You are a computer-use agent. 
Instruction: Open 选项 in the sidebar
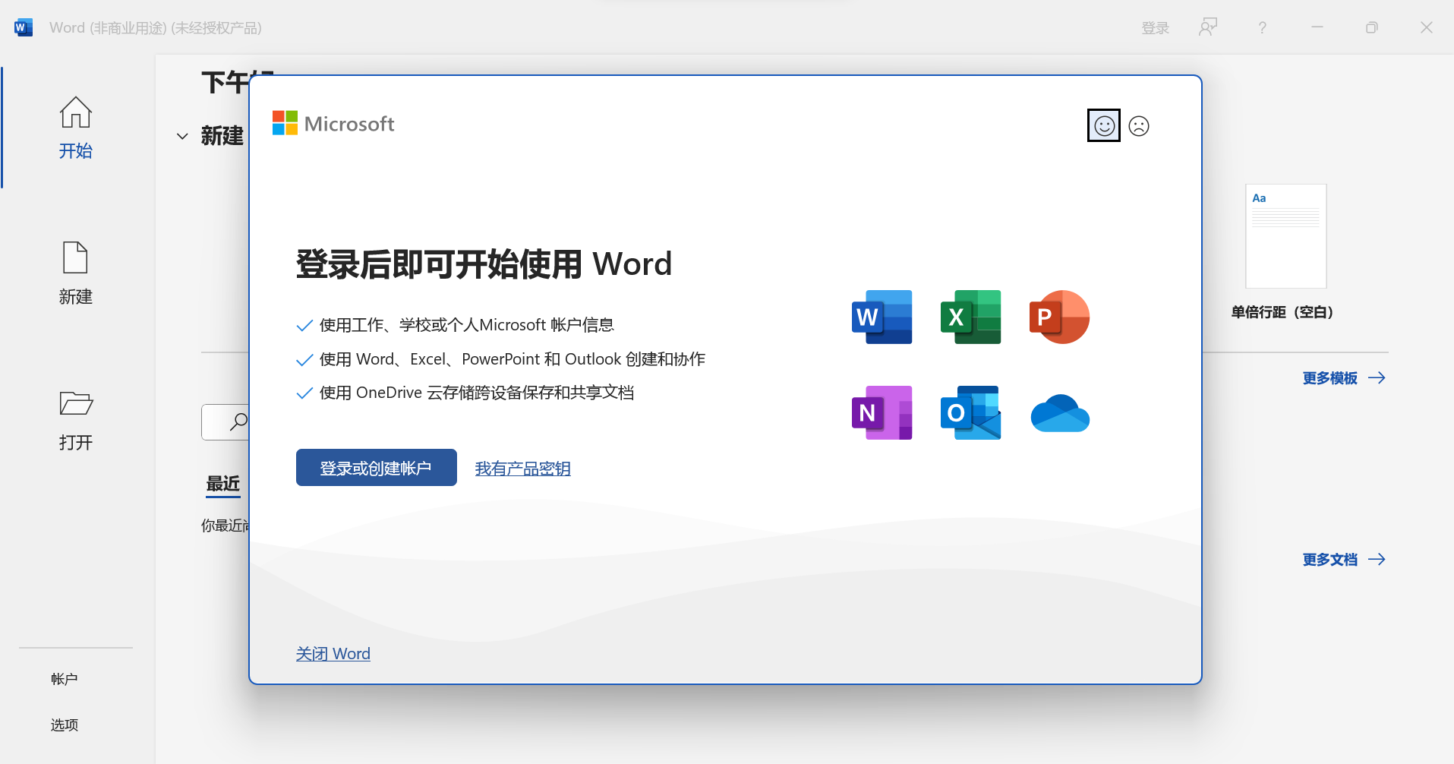pos(65,725)
